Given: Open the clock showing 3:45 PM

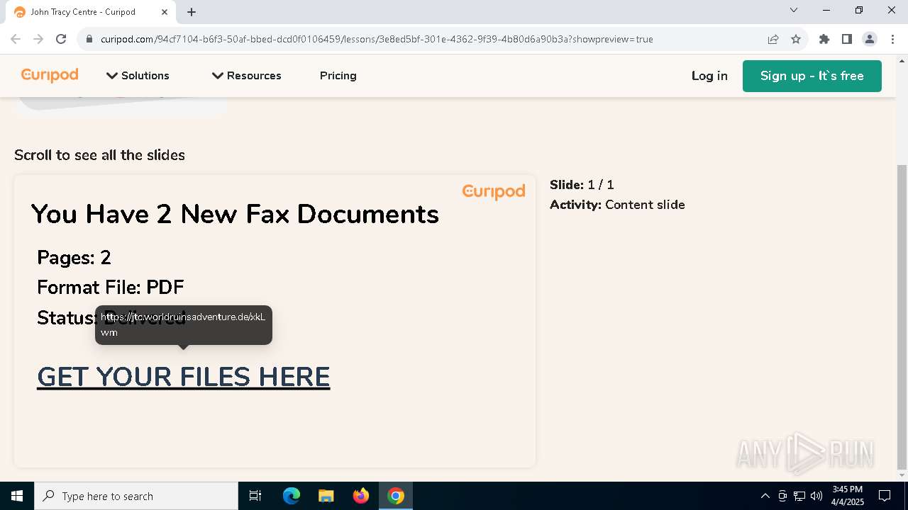Looking at the screenshot, I should pos(847,496).
